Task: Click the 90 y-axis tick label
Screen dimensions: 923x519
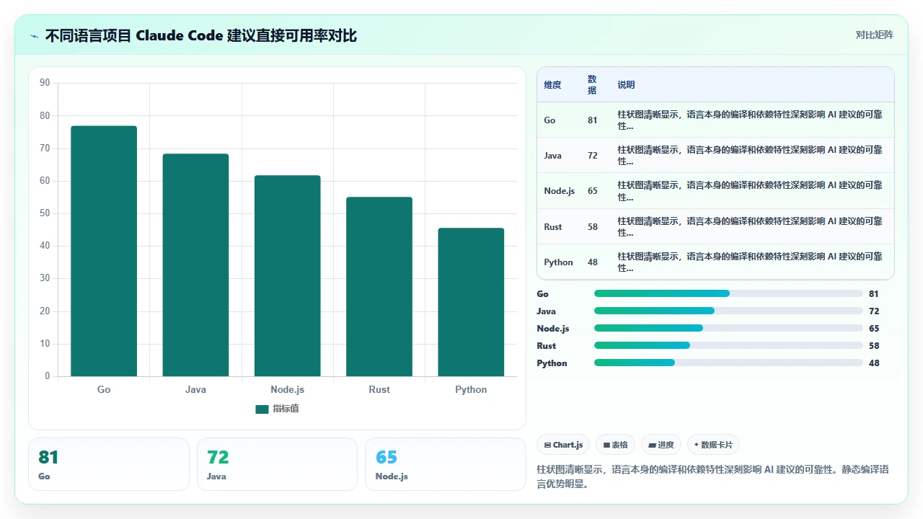Action: tap(45, 83)
